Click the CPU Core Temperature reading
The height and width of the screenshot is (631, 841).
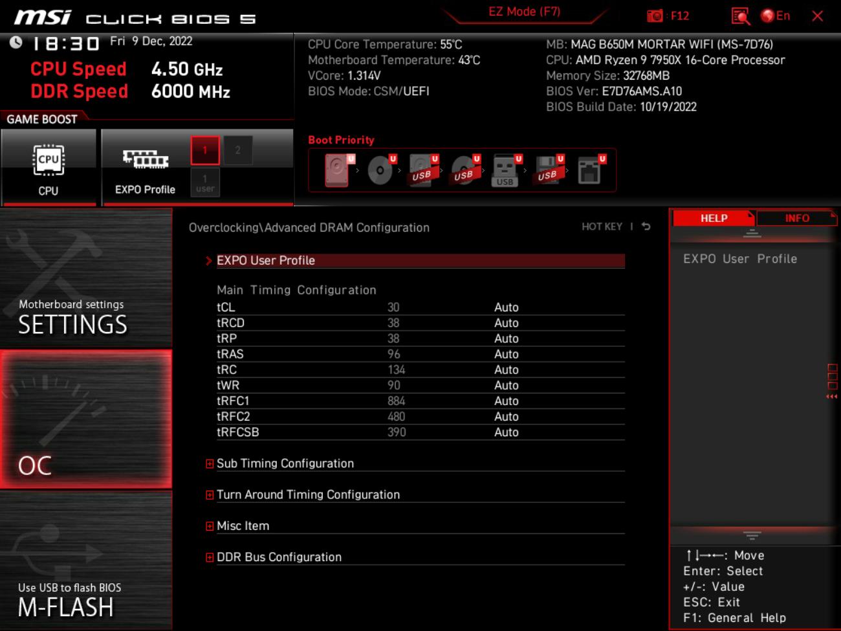[385, 45]
